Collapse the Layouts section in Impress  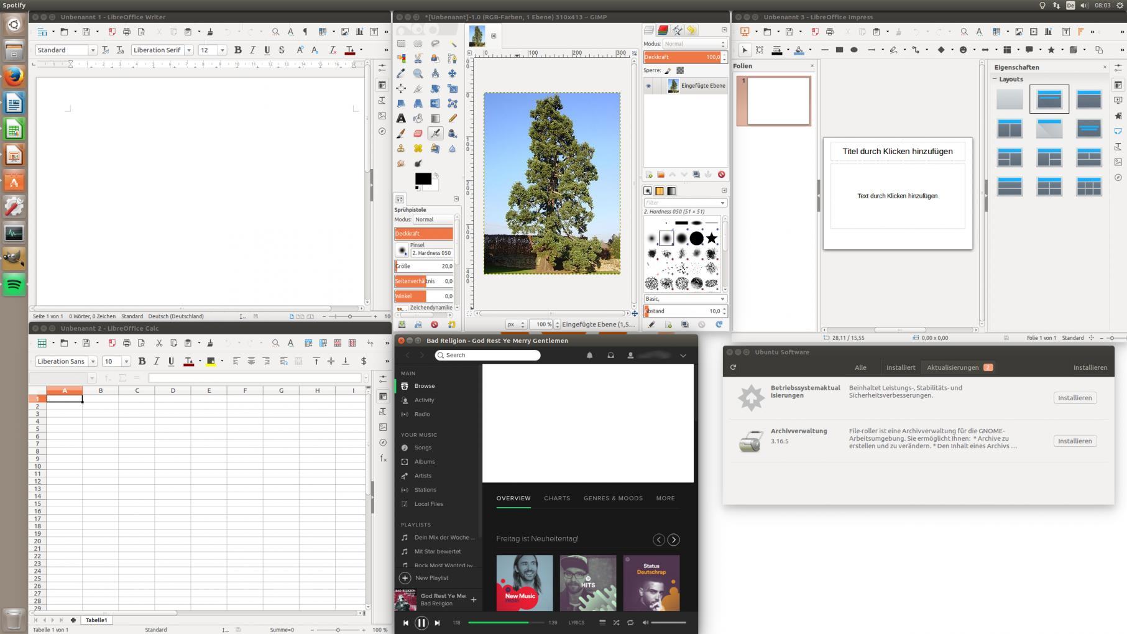tap(995, 79)
